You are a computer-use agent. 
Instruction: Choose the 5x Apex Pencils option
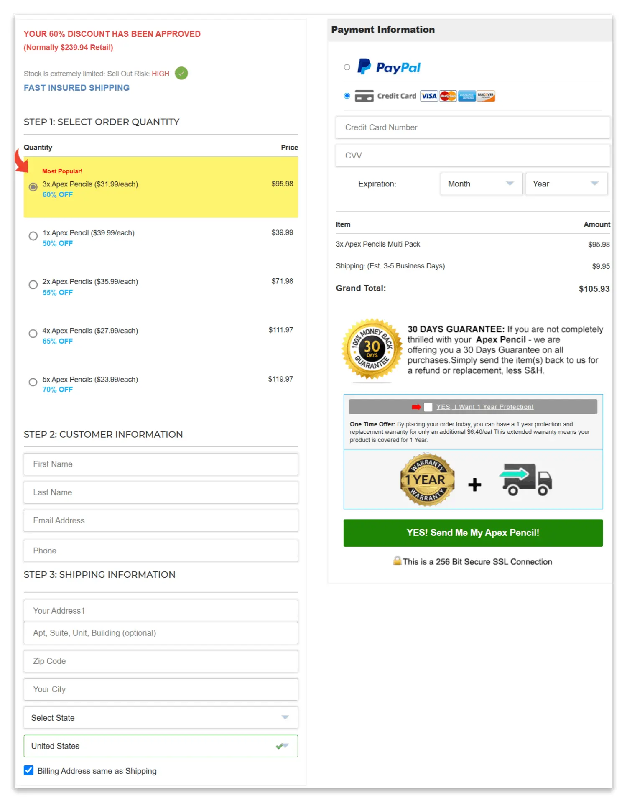(33, 382)
